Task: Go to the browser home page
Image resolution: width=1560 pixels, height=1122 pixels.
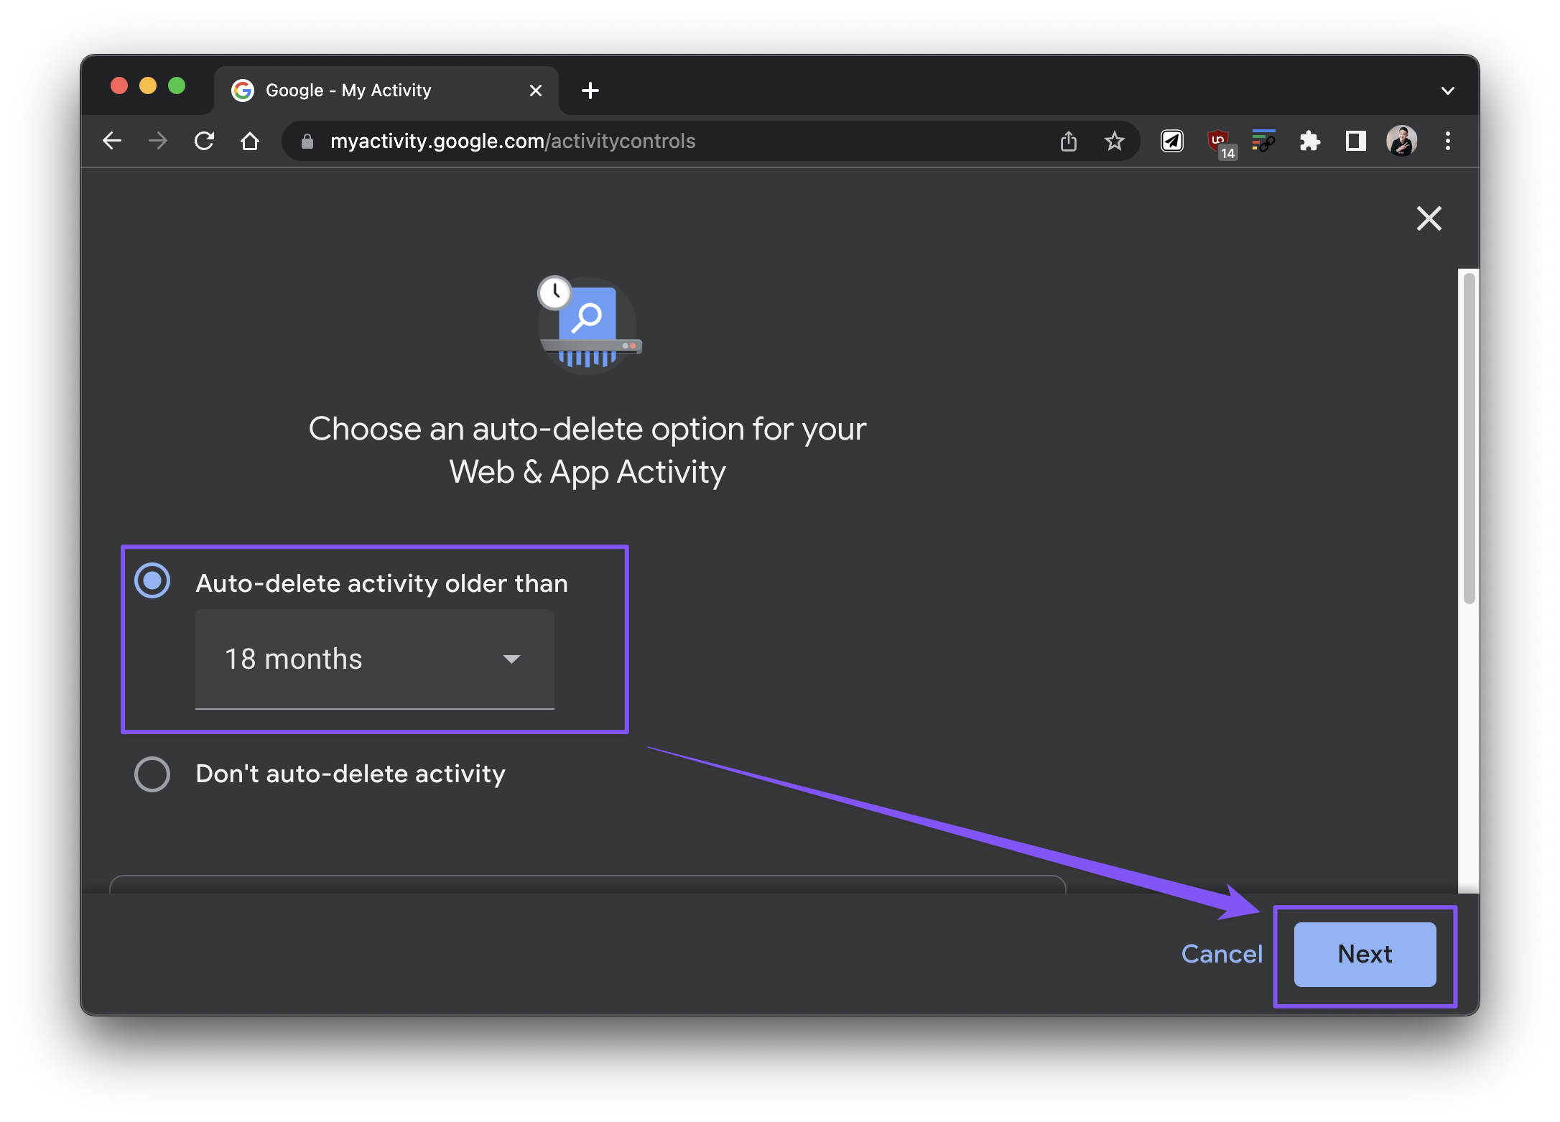Action: (249, 141)
